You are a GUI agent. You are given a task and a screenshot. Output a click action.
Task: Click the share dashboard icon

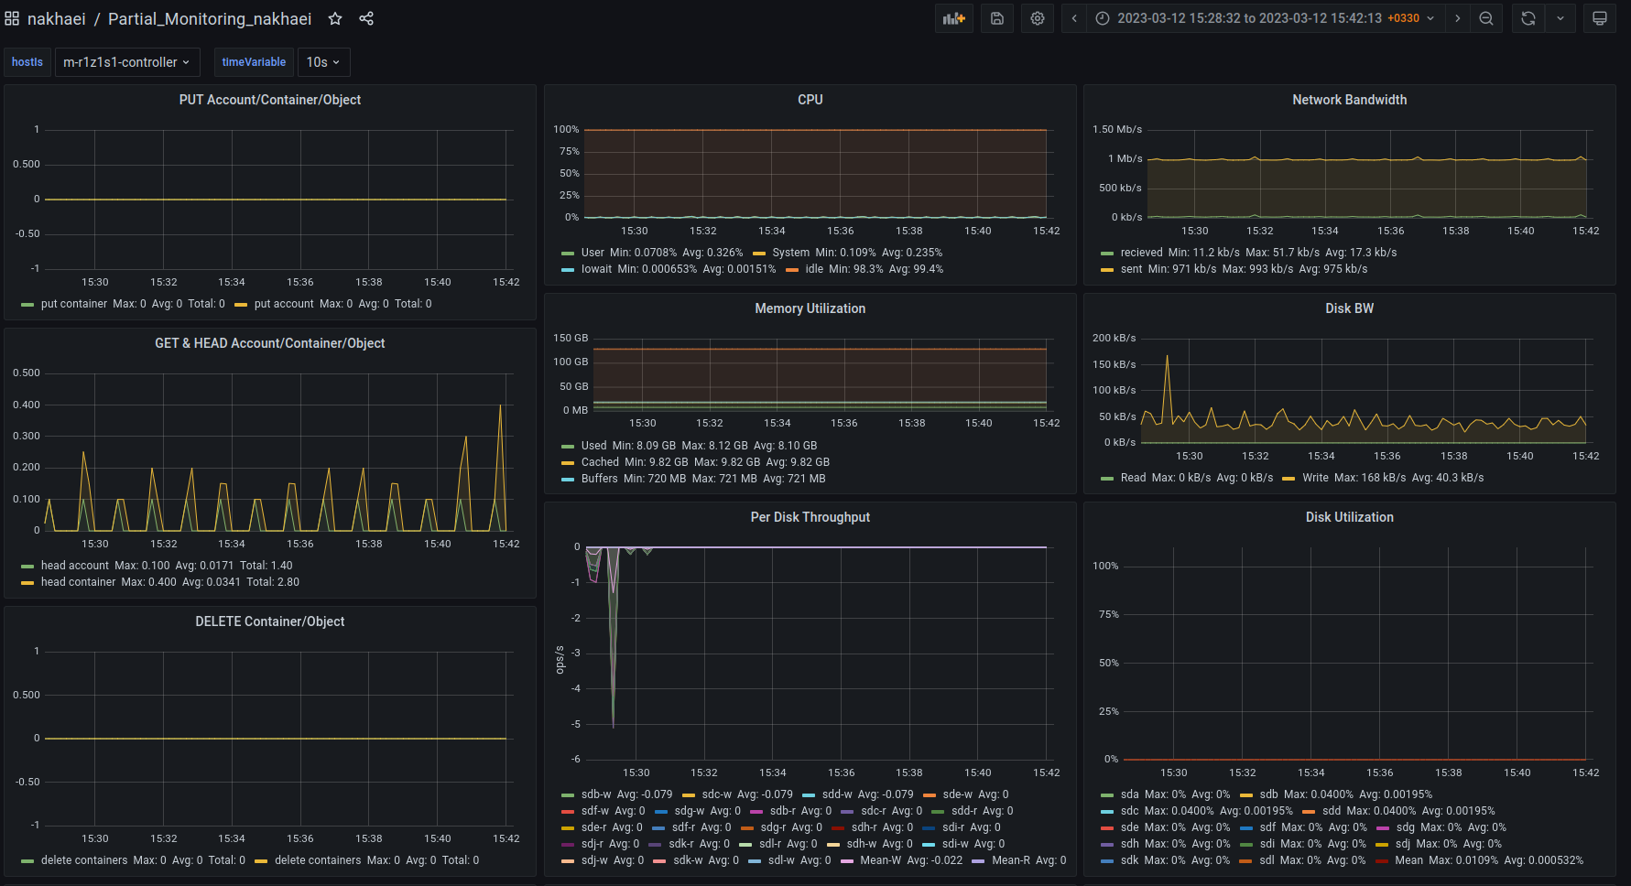click(x=366, y=18)
